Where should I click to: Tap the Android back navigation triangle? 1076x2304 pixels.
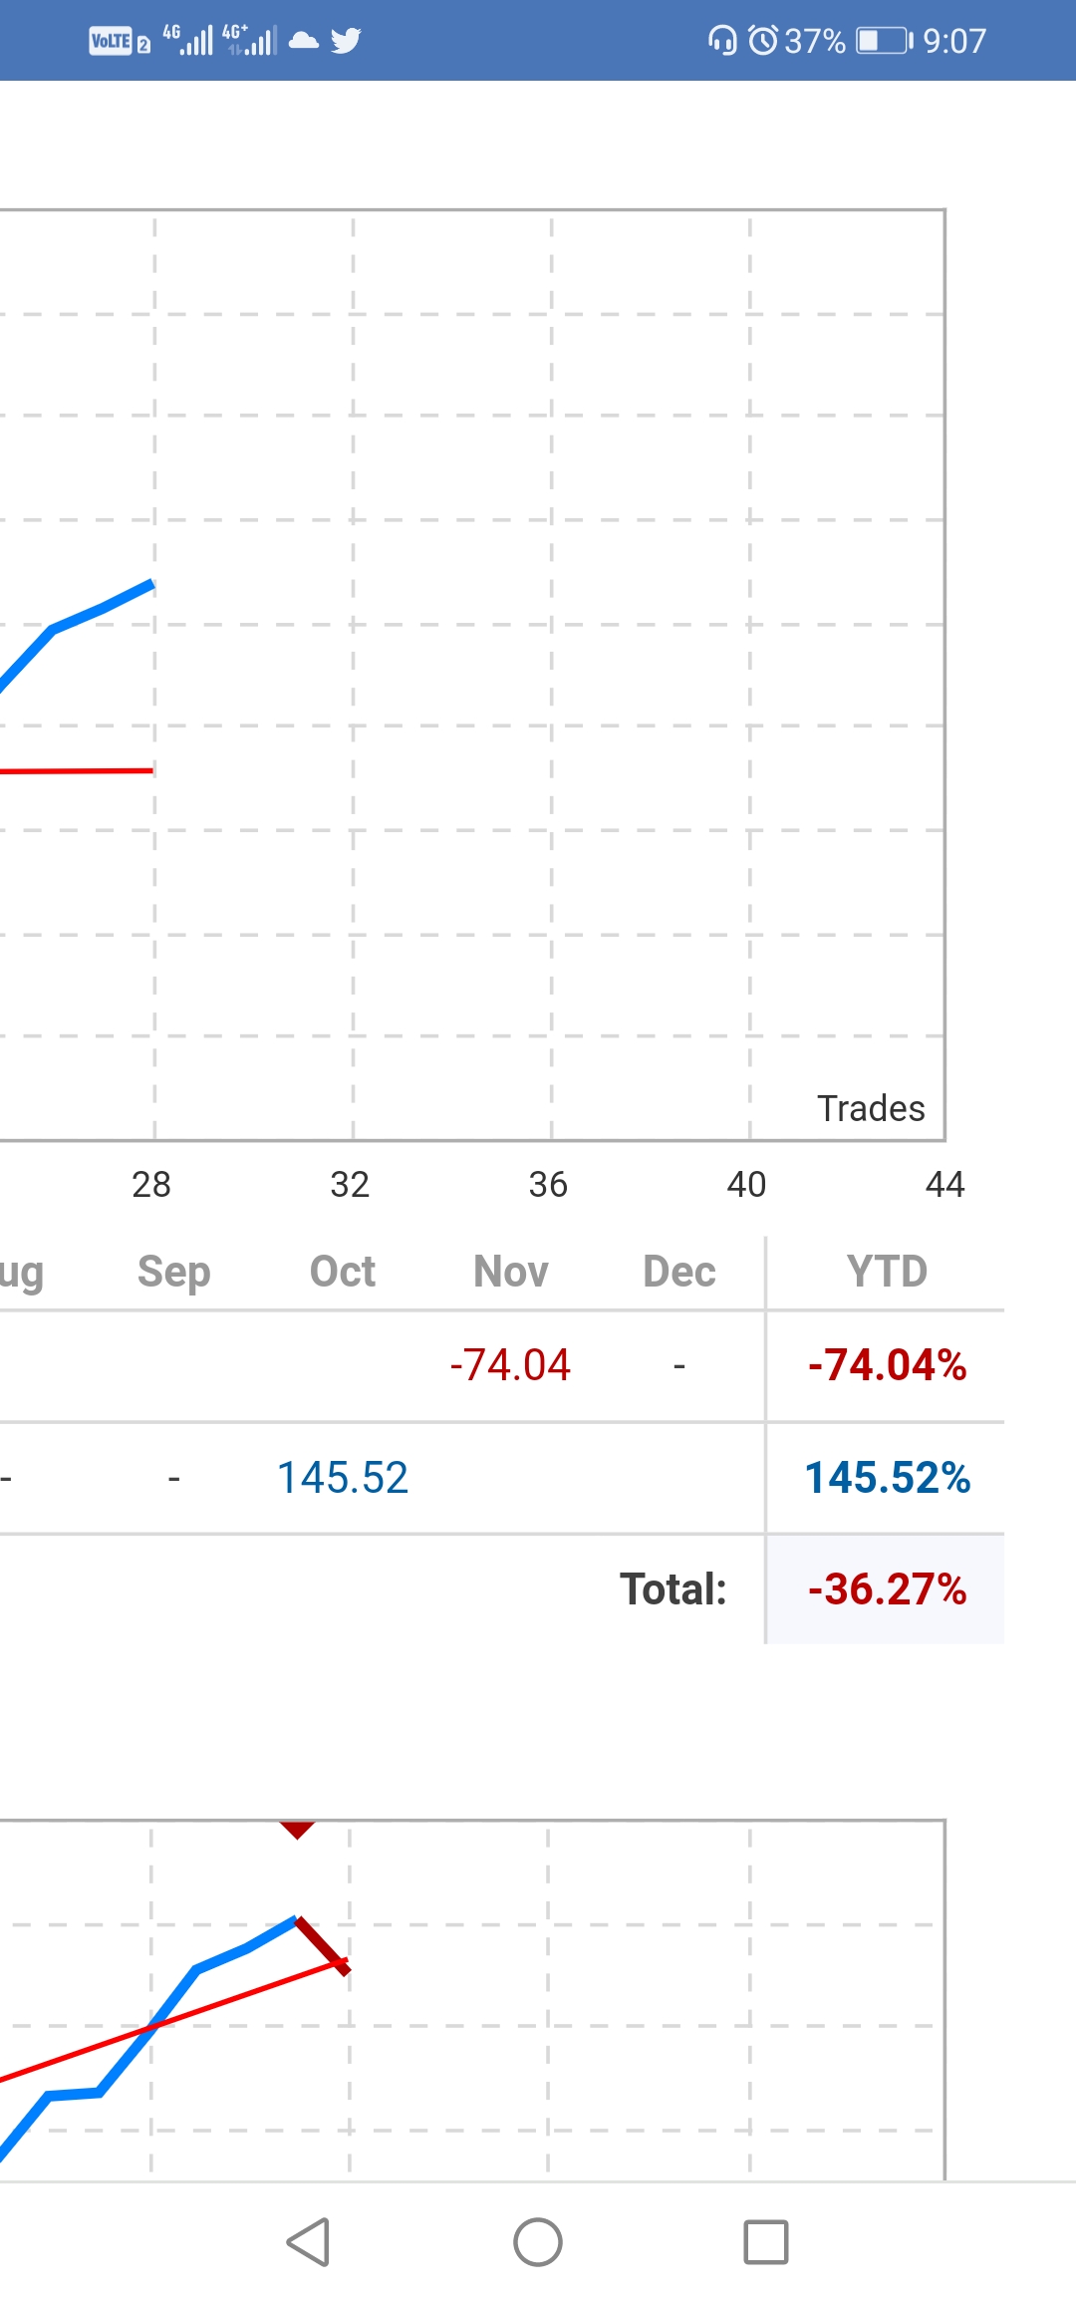point(309,2242)
